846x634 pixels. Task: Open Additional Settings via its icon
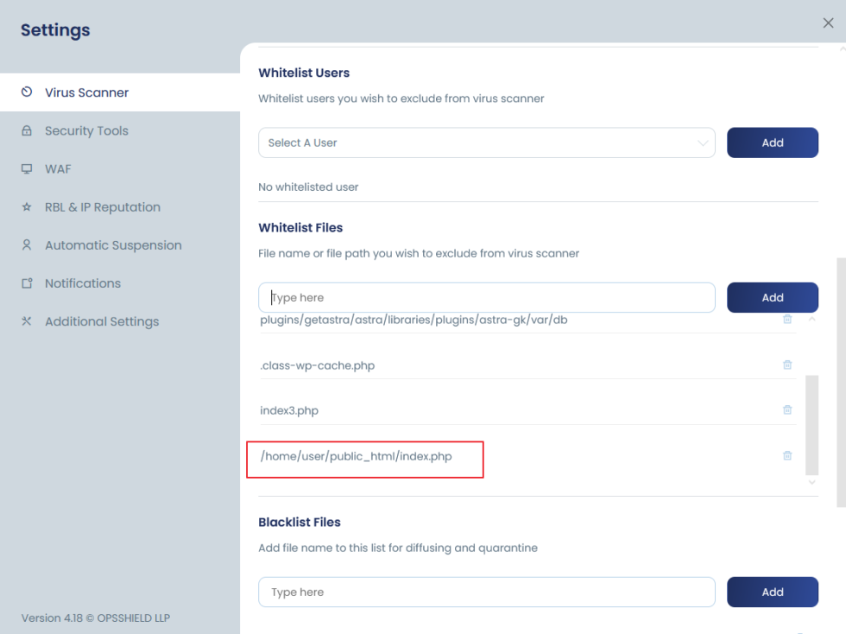tap(27, 320)
